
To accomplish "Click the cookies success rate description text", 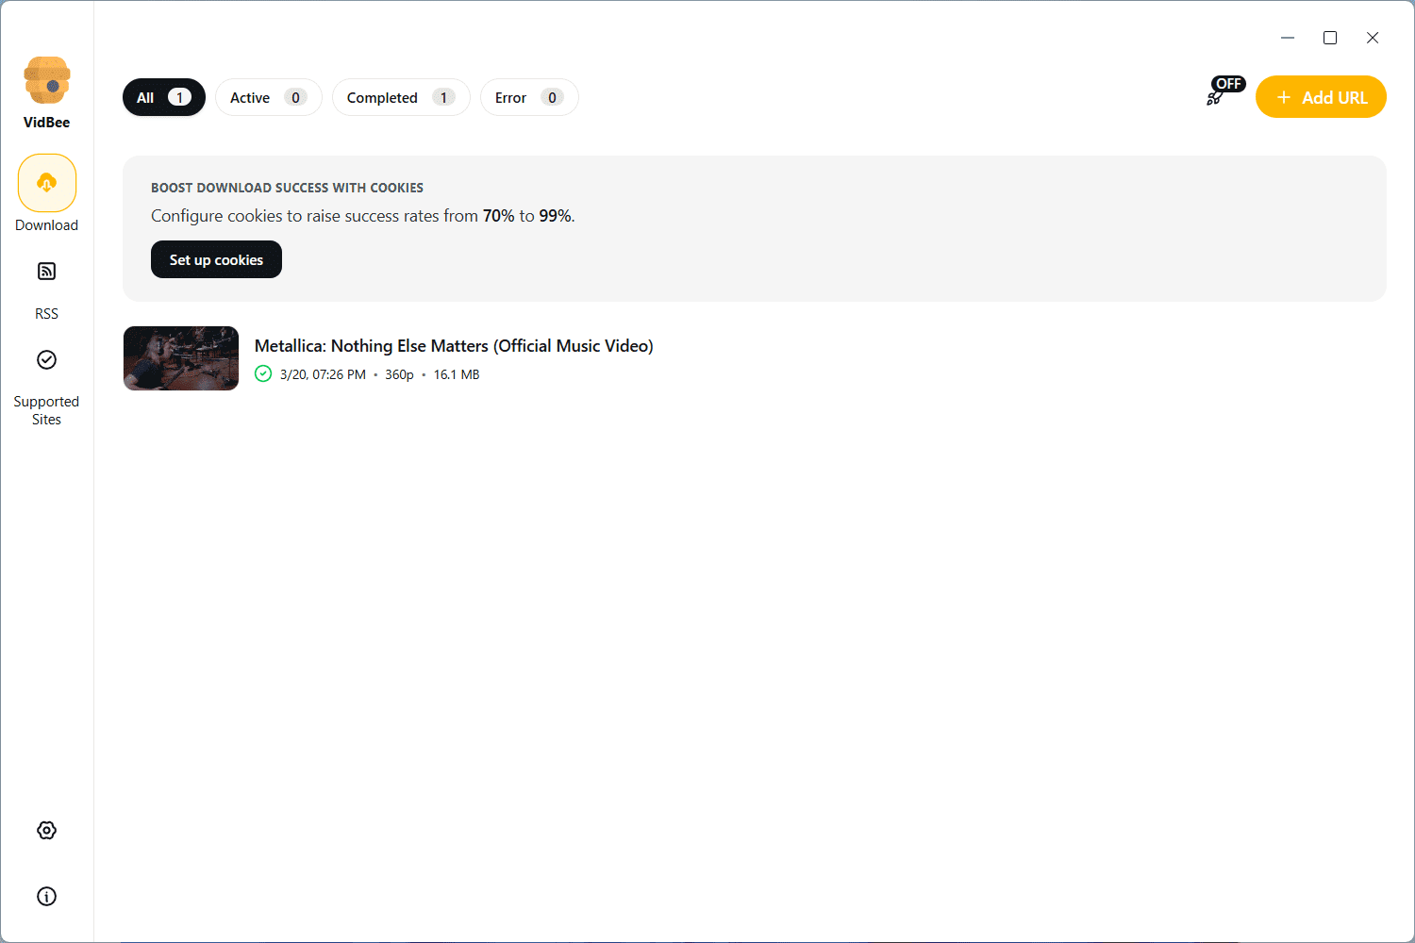I will 363,216.
